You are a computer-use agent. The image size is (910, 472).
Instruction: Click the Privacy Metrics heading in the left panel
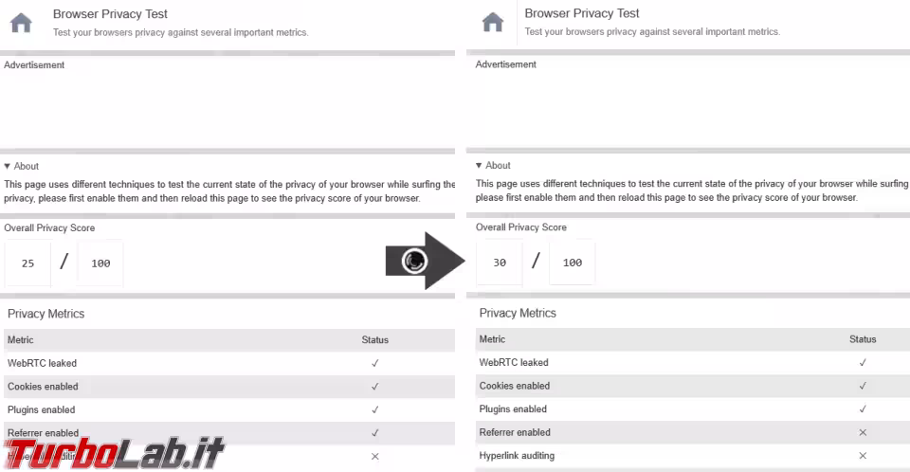tap(45, 314)
